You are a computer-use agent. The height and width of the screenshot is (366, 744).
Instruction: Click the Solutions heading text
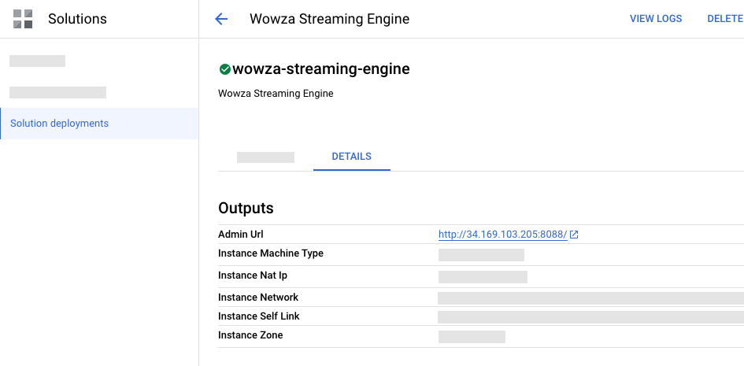[77, 19]
